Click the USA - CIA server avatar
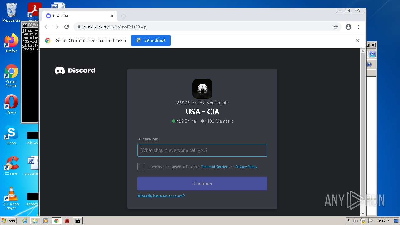This screenshot has width=400, height=225. click(x=202, y=89)
